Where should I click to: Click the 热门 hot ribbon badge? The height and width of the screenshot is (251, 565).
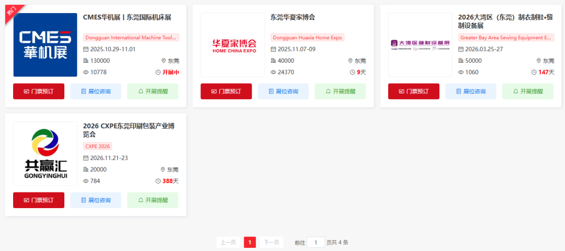click(x=13, y=12)
